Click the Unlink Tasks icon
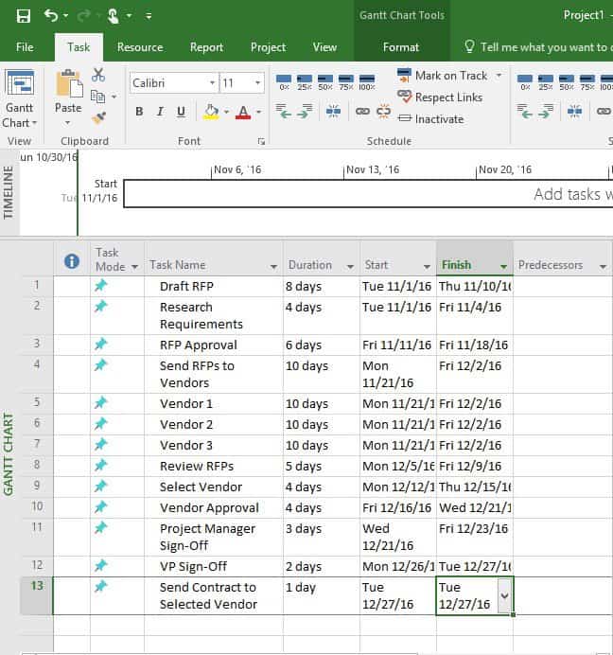Viewport: 613px width, 655px height. (384, 112)
